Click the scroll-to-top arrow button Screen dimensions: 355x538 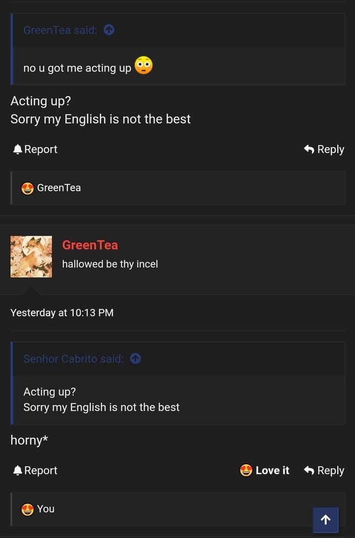coord(325,520)
